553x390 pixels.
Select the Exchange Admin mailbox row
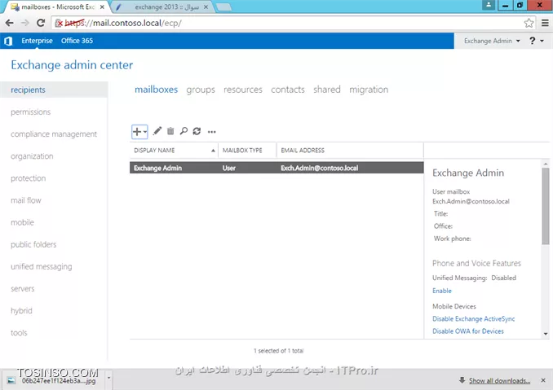coord(276,168)
